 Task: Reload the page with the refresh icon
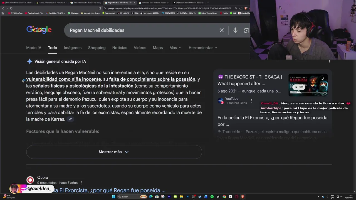coord(11,8)
